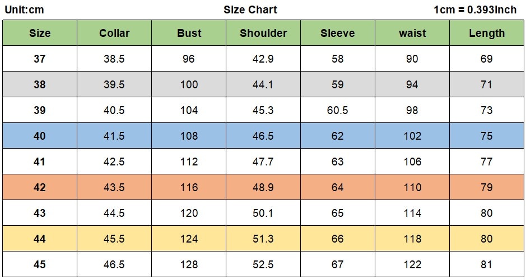This screenshot has height=280, width=526.
Task: Select the Unit:cm label
Action: [24, 10]
